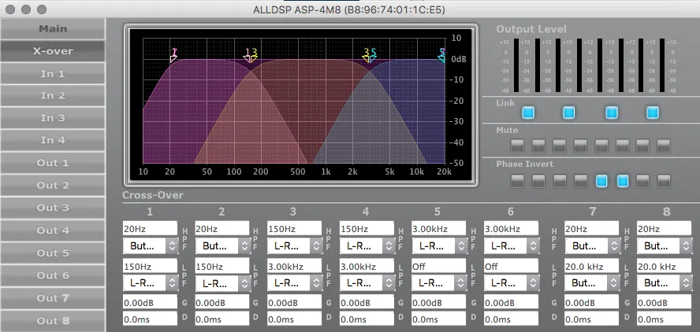
Task: Enable Phase Invert for channel 1
Action: [517, 181]
